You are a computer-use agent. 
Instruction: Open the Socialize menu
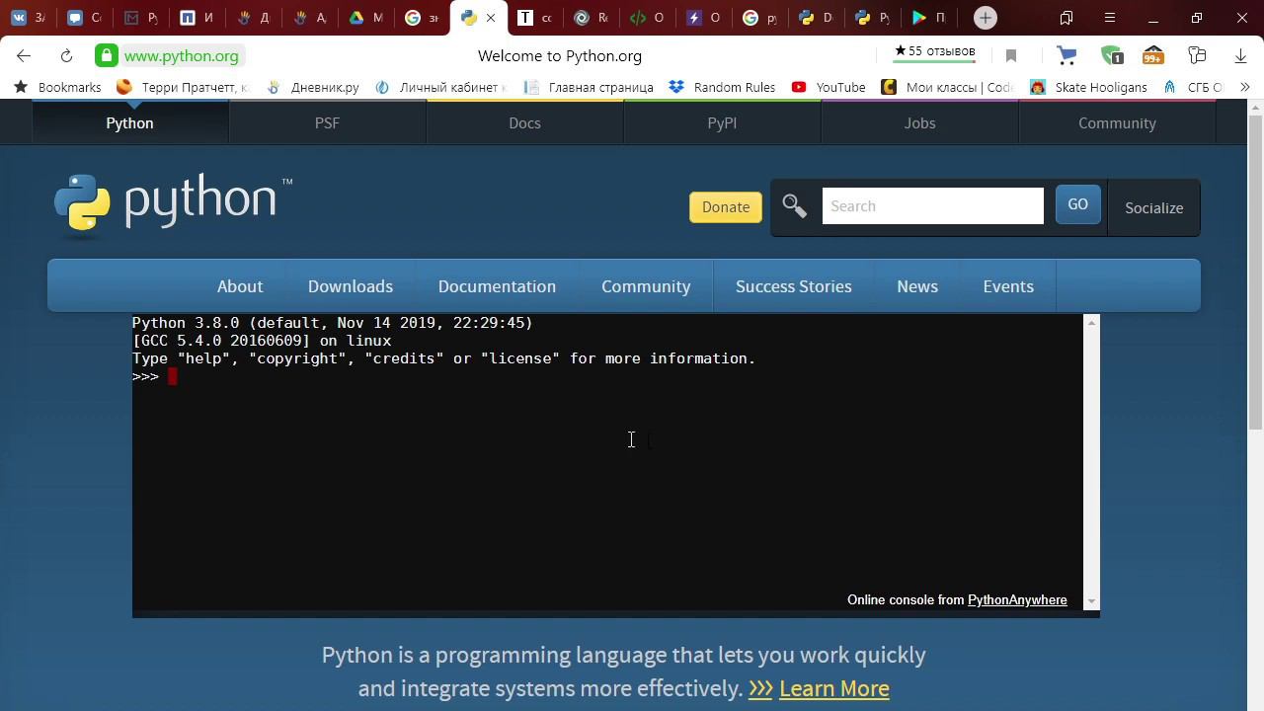pos(1153,208)
